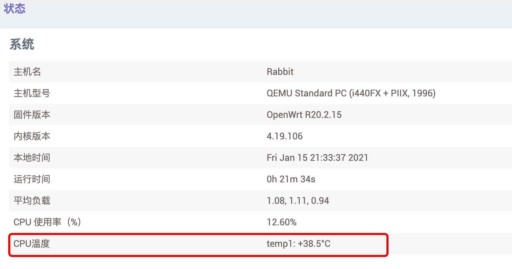512x269 pixels.
Task: Click the uptime value 0h 21m 34s
Action: coord(291,179)
